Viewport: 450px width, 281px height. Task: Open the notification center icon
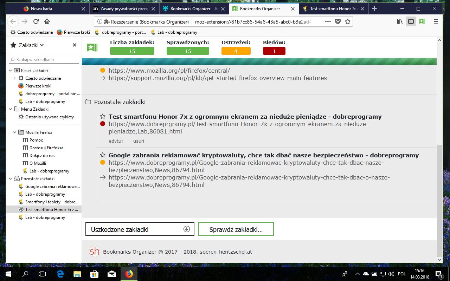click(x=438, y=274)
